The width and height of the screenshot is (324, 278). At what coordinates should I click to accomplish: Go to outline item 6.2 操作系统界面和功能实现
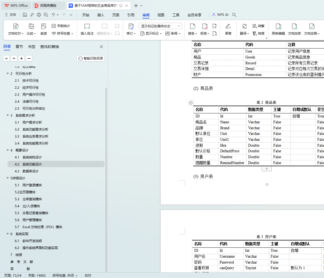click(56, 248)
